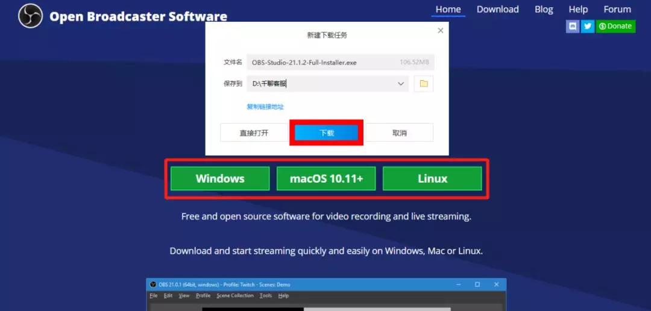Click the file name input field
Viewport: 651px width, 311px height.
coord(341,62)
